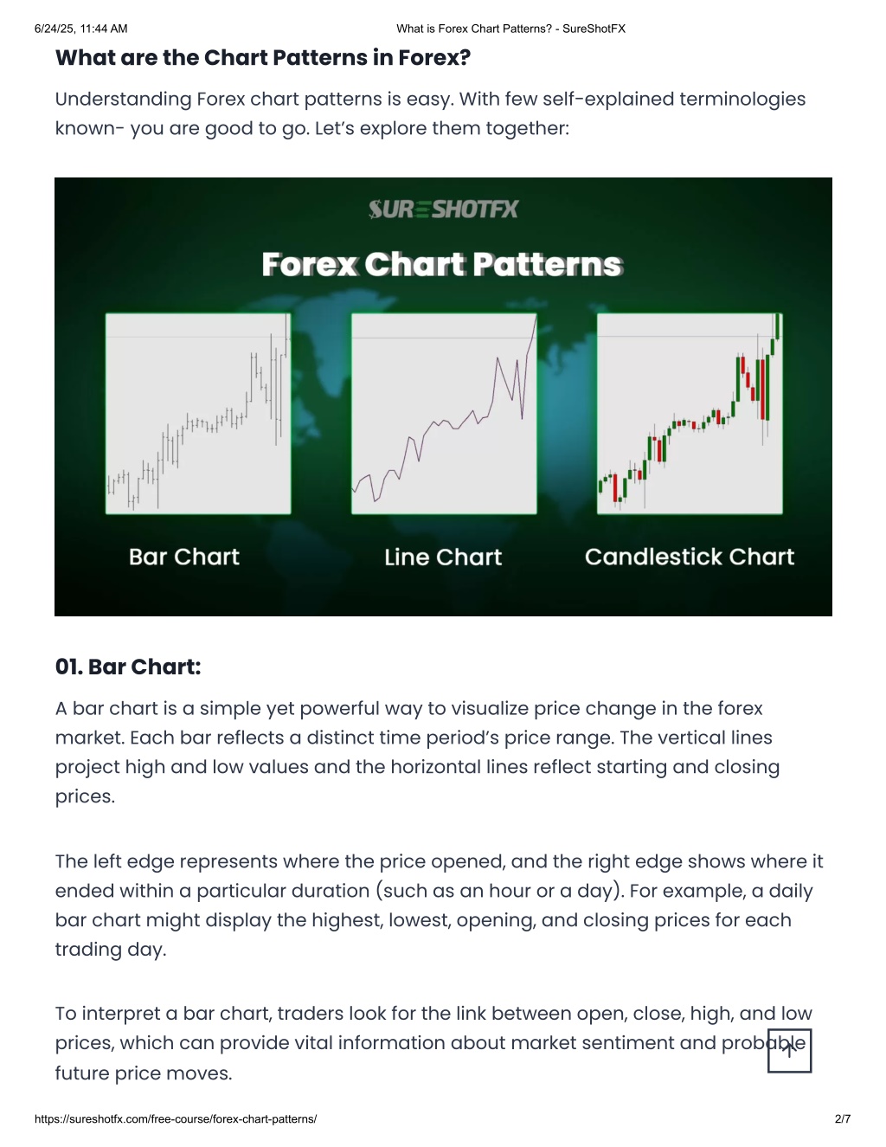Click paragraph starting 'The left edge represents'
Viewport: 886px width, 1147px height.
pos(440,905)
